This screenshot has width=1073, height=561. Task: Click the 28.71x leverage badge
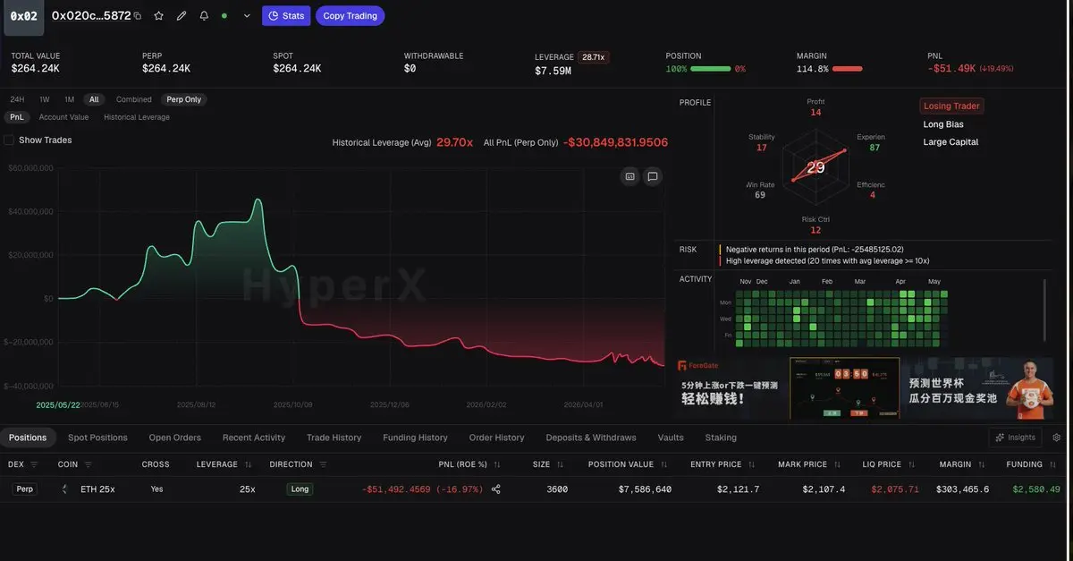(x=593, y=56)
